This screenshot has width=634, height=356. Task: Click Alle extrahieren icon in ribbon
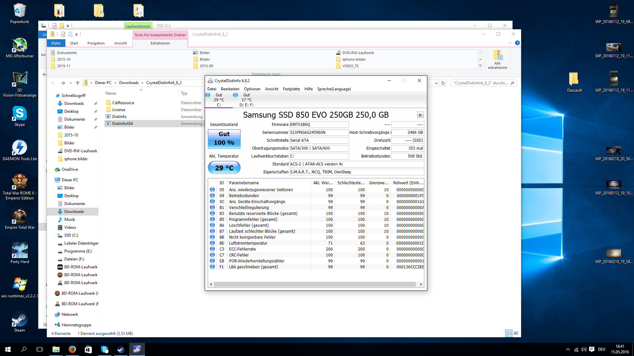[x=497, y=59]
